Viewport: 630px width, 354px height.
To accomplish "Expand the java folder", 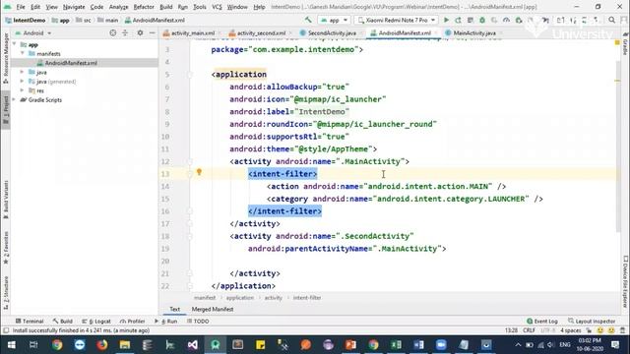I will pyautogui.click(x=23, y=72).
